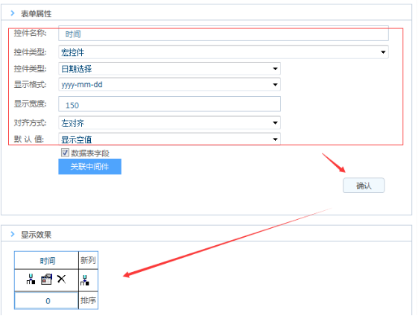The width and height of the screenshot is (418, 316).
Task: Click the 排序 cell in preview table
Action: (88, 300)
